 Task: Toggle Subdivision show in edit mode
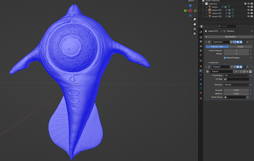[234, 42]
